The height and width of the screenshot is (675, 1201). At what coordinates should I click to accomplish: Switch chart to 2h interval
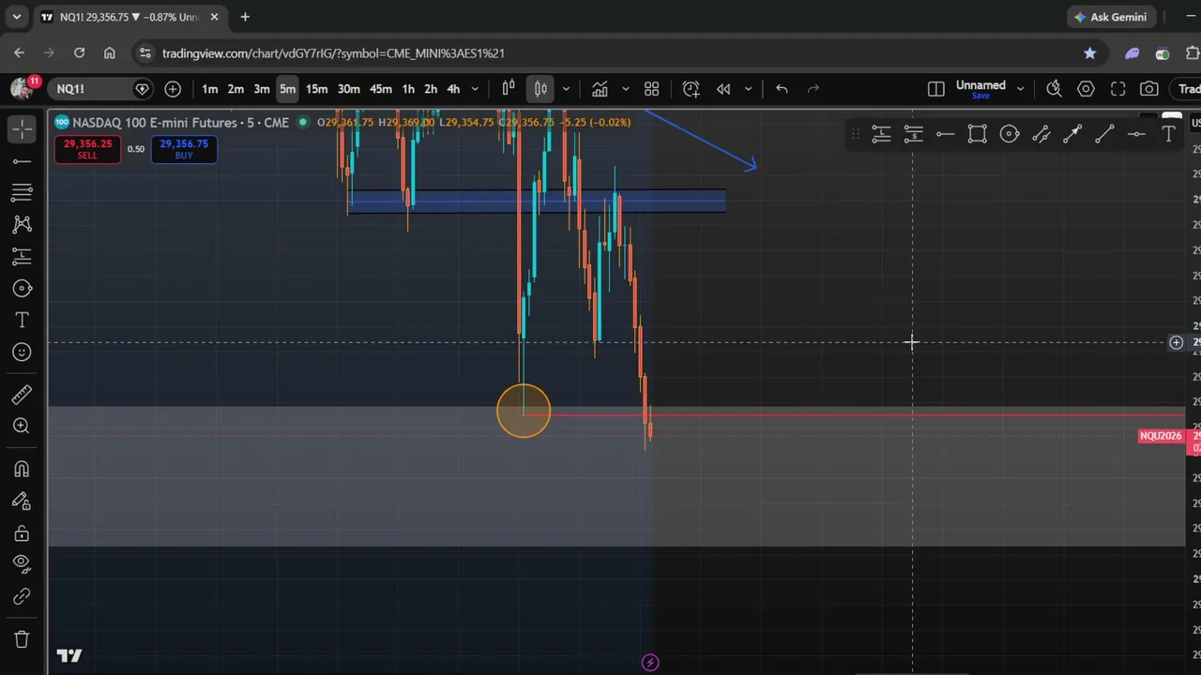tap(431, 89)
